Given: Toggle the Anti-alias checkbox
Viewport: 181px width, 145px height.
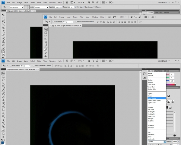Looking at the screenshot, I should pyautogui.click(x=76, y=7).
